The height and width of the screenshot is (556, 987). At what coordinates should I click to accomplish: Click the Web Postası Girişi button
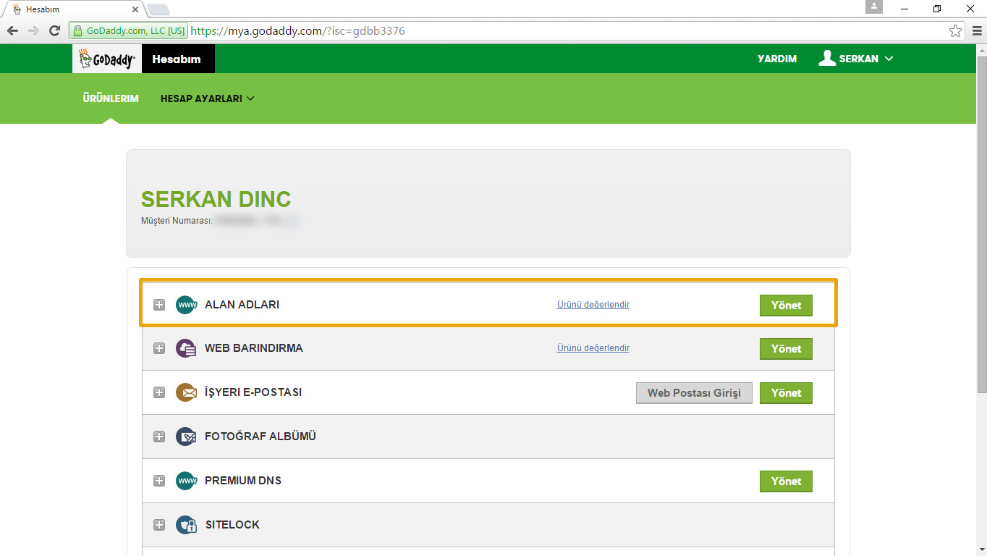(694, 392)
